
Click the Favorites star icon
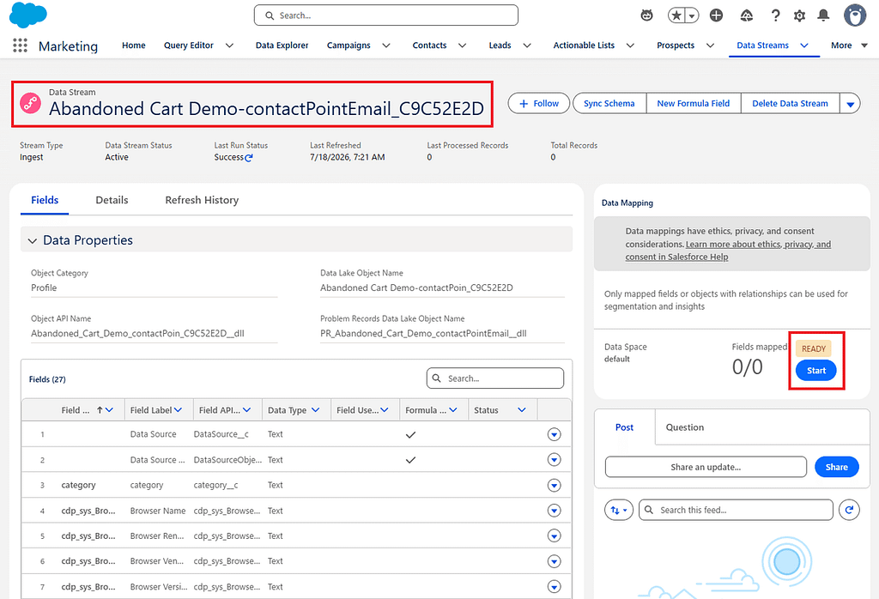coord(676,15)
